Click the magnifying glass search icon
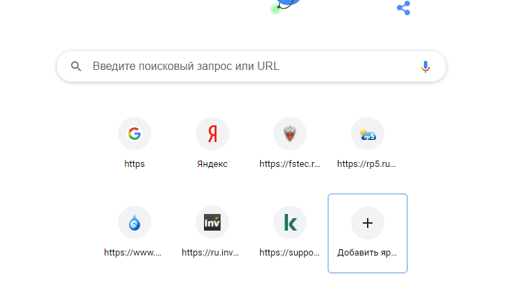The image size is (512, 304). tap(76, 66)
